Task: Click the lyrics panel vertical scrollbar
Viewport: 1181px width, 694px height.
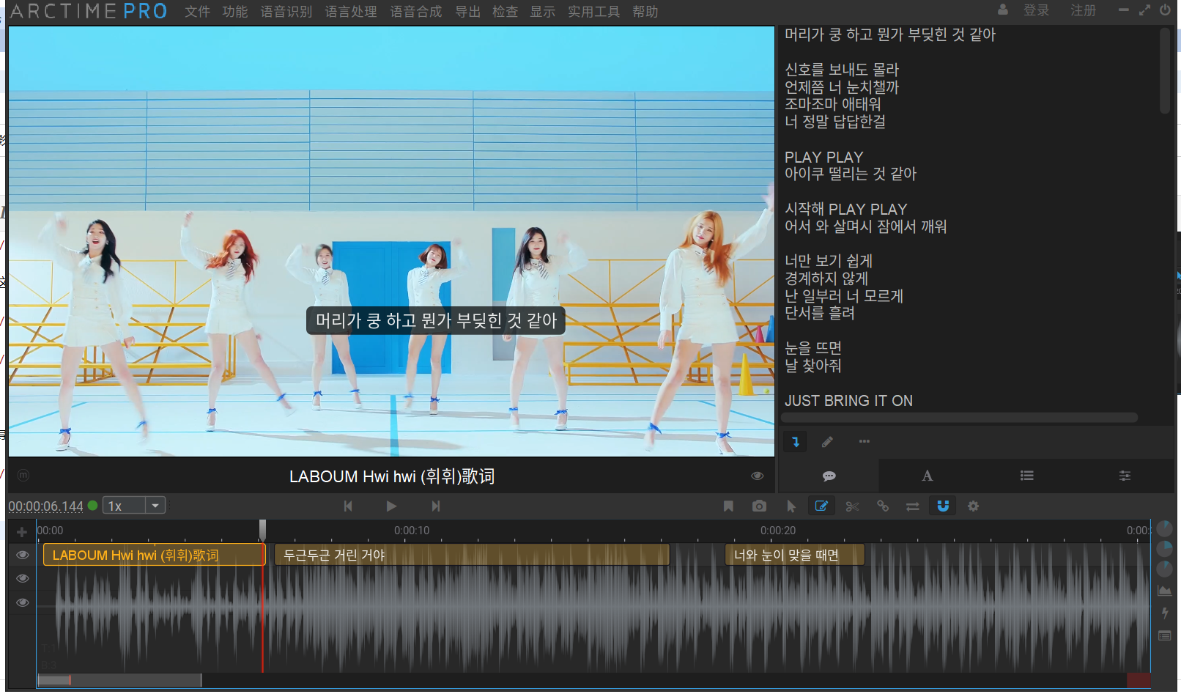Action: [x=1165, y=71]
